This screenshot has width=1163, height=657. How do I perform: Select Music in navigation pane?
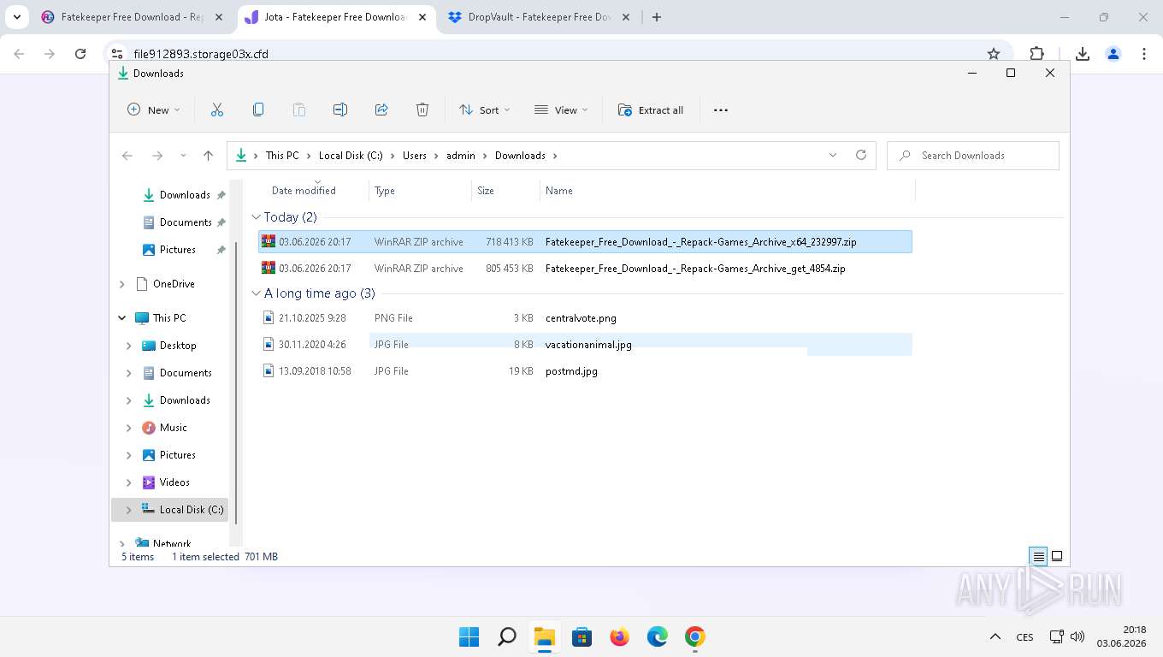point(173,428)
